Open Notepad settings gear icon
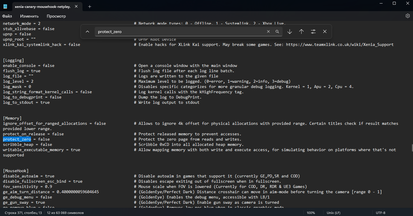The height and width of the screenshot is (216, 413). pyautogui.click(x=407, y=16)
